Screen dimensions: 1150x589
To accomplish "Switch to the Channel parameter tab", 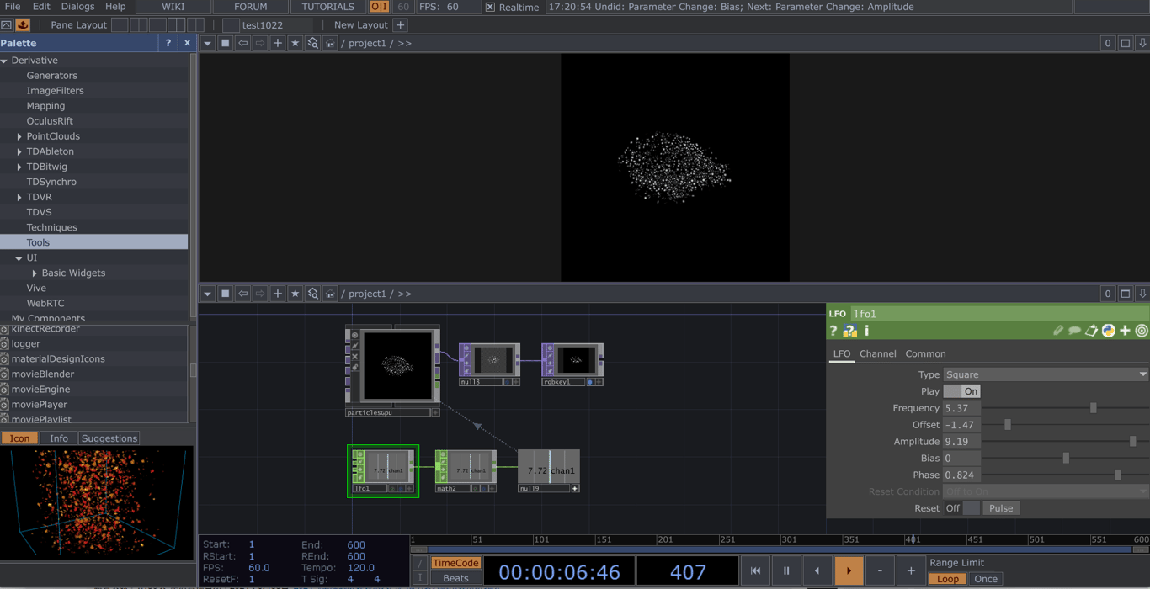I will pyautogui.click(x=877, y=354).
